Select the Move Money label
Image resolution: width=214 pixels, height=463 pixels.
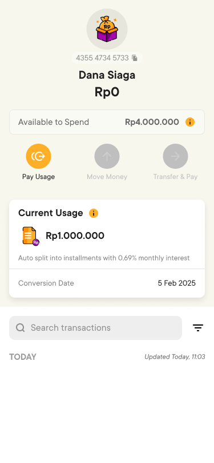tap(107, 177)
